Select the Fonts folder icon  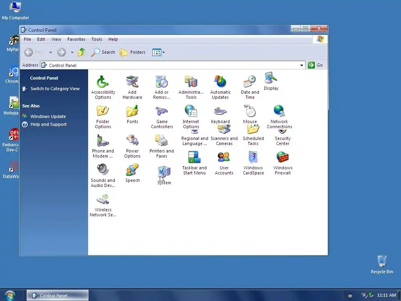(x=132, y=114)
